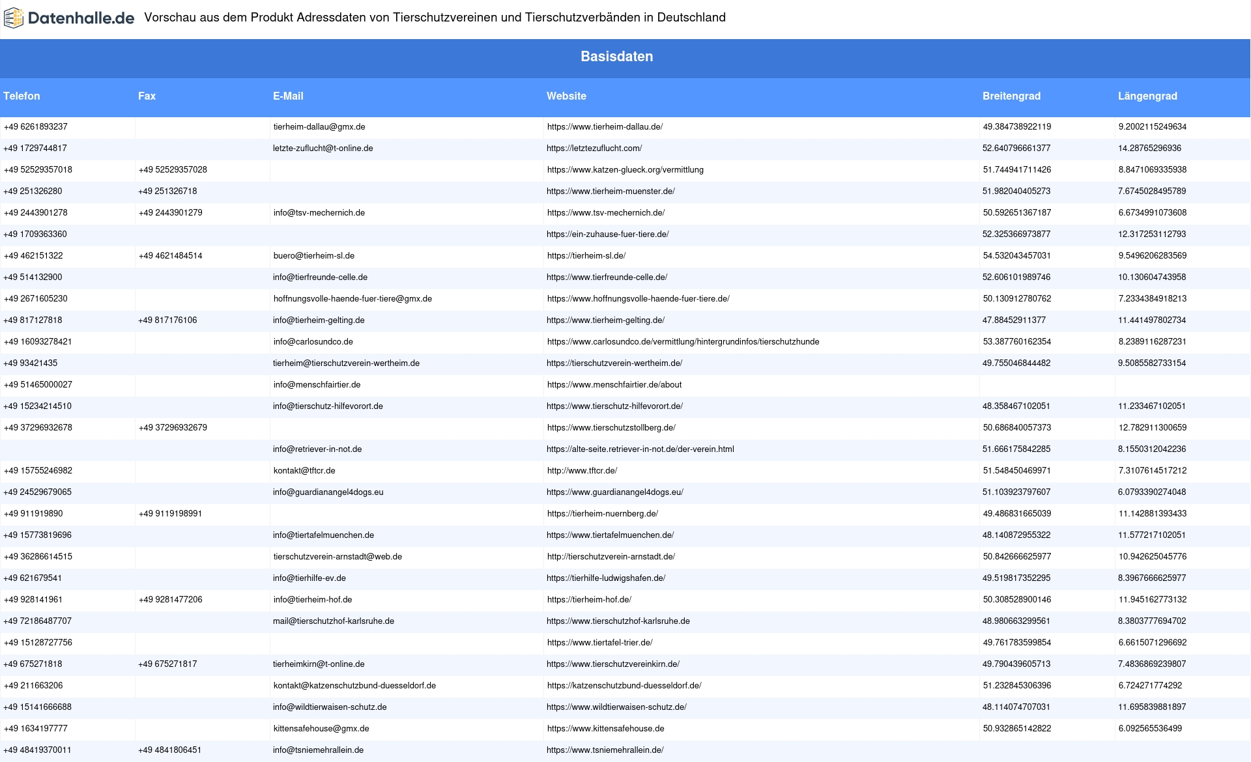1251x762 pixels.
Task: Open https://www.tiertafel-trier.de/ link
Action: [600, 643]
